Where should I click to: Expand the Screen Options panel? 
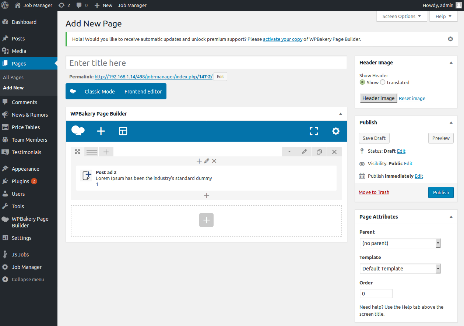pos(402,16)
